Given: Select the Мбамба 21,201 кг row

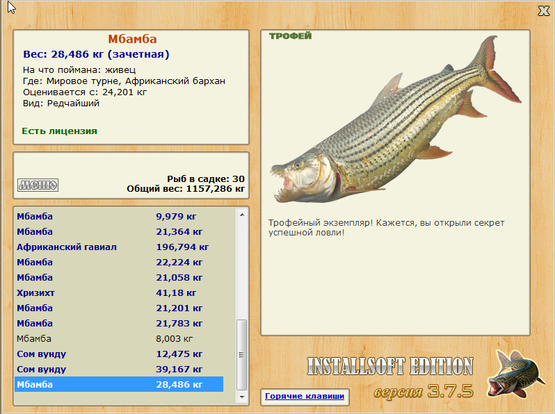Looking at the screenshot, I should tap(119, 308).
